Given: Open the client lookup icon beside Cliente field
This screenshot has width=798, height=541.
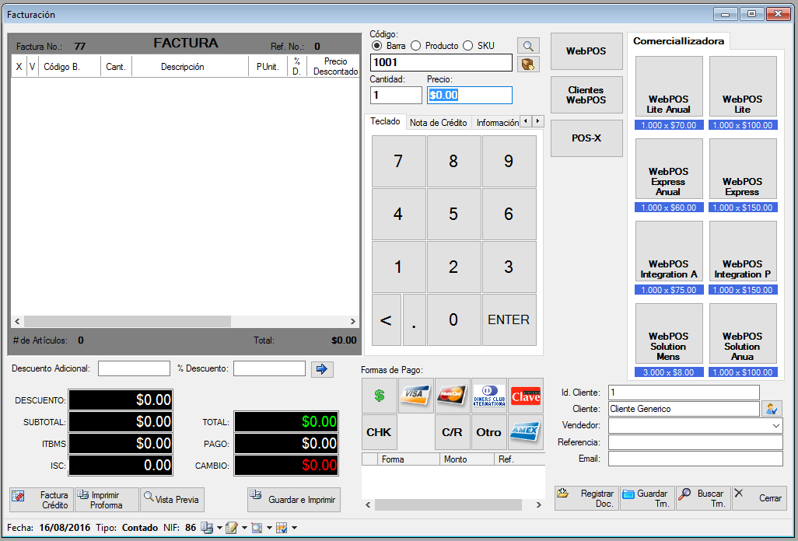Looking at the screenshot, I should [x=770, y=409].
